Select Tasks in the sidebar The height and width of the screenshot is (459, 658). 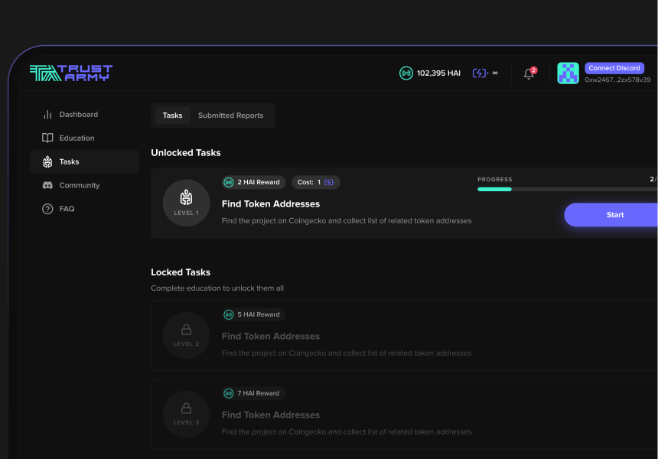click(x=84, y=161)
